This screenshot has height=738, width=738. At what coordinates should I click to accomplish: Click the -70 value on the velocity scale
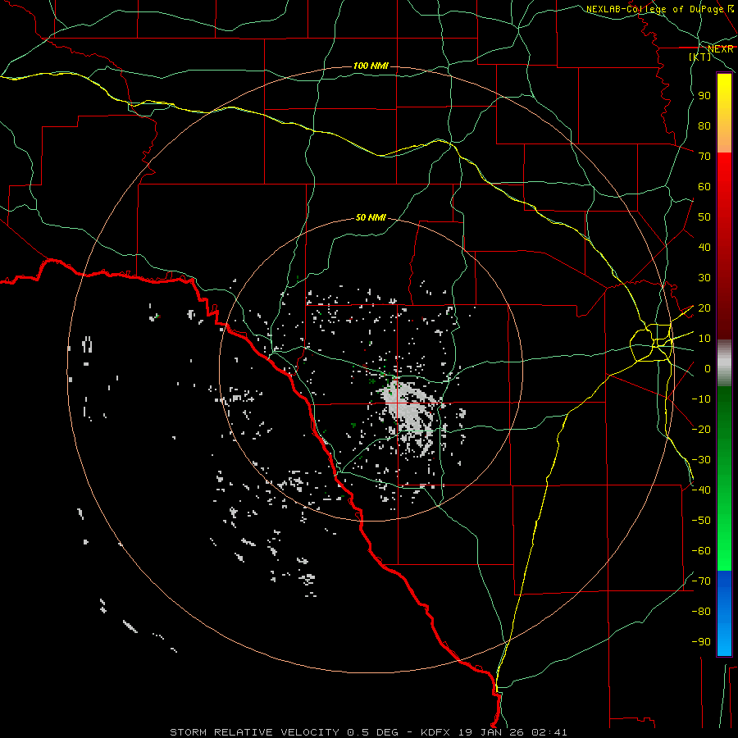701,581
